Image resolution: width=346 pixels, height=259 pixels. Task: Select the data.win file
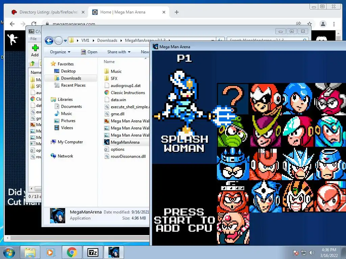118,100
